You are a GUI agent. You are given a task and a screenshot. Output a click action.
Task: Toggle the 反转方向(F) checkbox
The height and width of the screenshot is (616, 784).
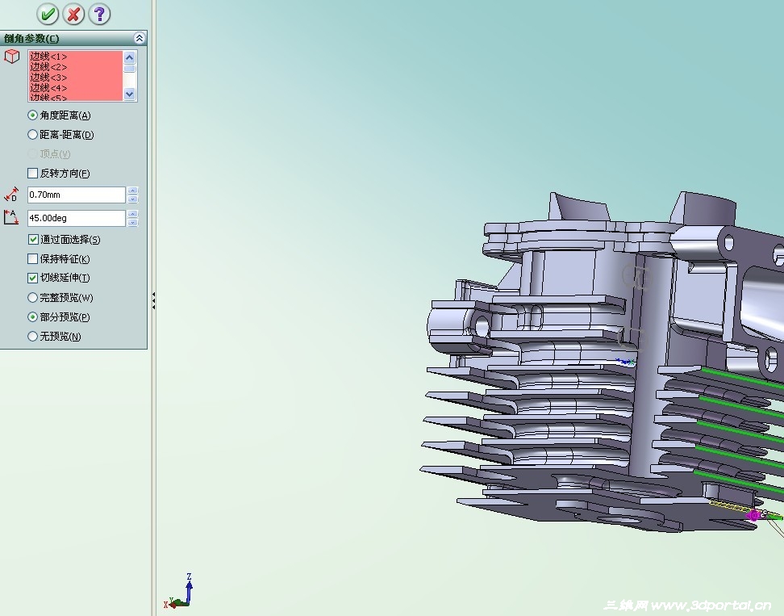coord(32,173)
